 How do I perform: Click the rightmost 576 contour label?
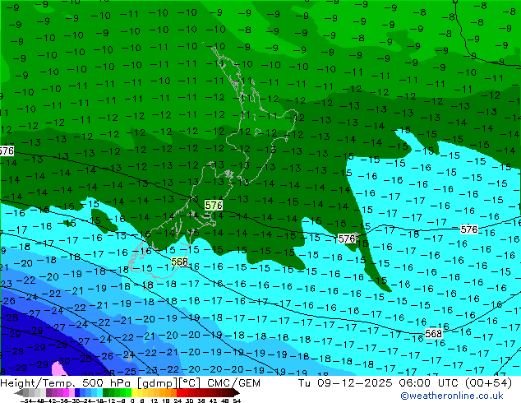click(469, 229)
